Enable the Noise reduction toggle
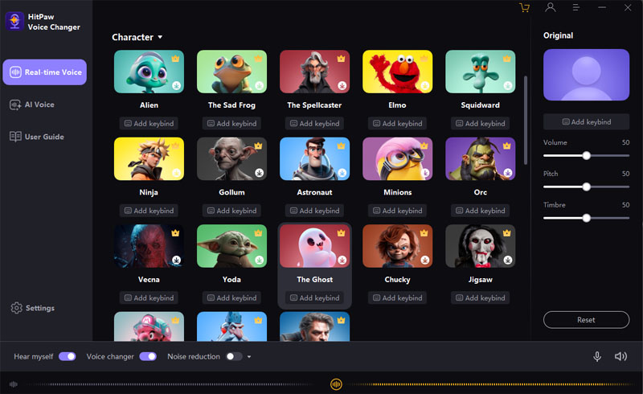The width and height of the screenshot is (643, 394). point(234,356)
